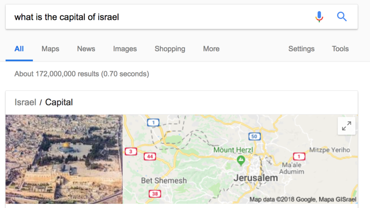The width and height of the screenshot is (370, 208).
Task: Open the Tools filter options
Action: (x=340, y=49)
